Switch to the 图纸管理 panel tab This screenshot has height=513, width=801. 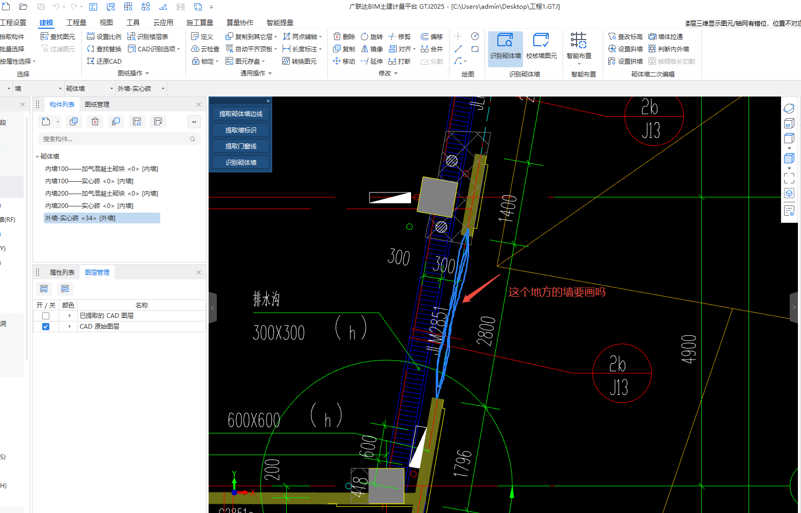pos(97,104)
